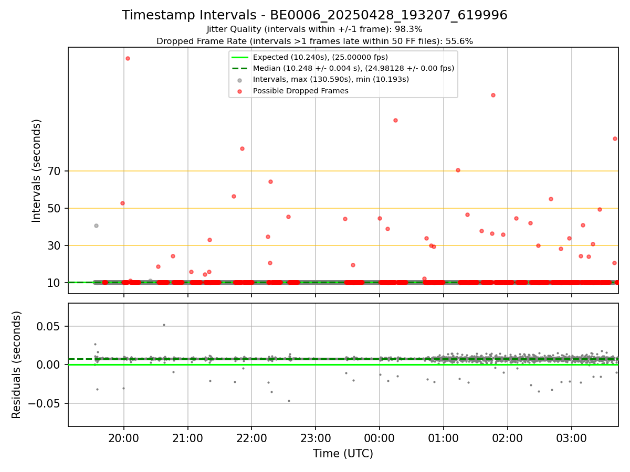Click the 70 tick on intervals axis
The height and width of the screenshot is (472, 630).
(55, 171)
